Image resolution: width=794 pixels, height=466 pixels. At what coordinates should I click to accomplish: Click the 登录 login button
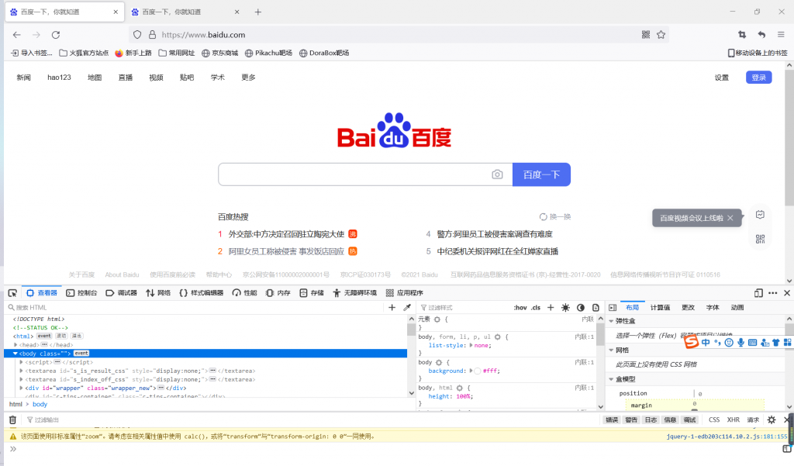tap(758, 78)
